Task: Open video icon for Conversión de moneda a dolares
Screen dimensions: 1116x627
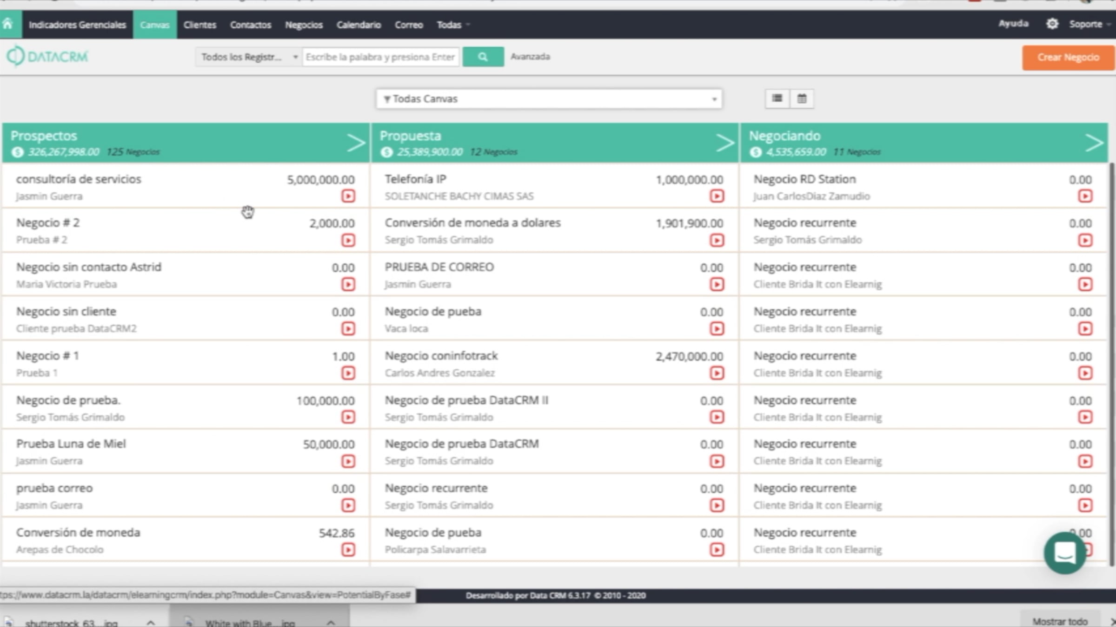Action: [x=717, y=240]
